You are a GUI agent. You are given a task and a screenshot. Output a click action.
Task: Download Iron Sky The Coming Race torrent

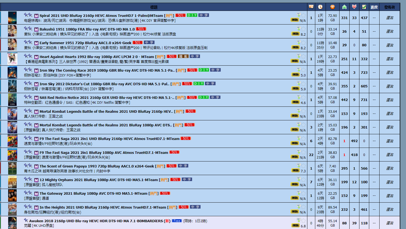(x=299, y=69)
